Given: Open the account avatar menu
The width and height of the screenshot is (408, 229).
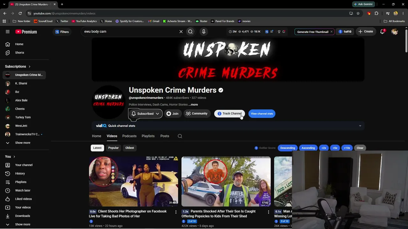Looking at the screenshot, I should point(395,31).
